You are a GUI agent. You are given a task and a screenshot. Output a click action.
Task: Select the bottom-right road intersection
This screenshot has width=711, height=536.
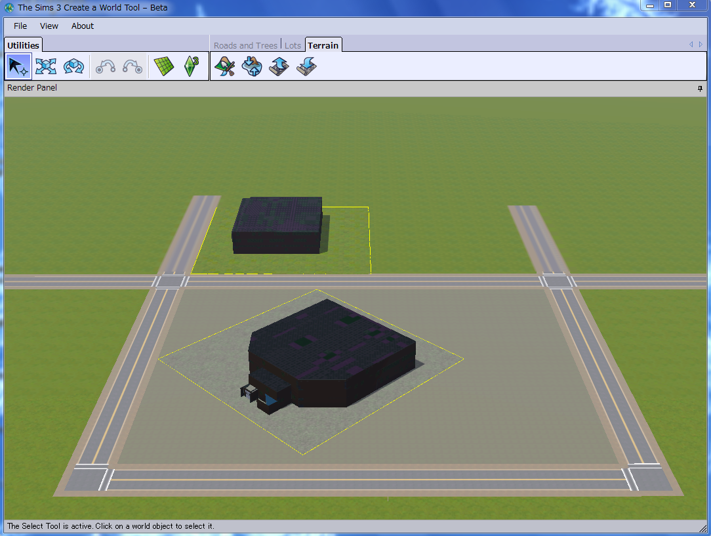(x=647, y=478)
